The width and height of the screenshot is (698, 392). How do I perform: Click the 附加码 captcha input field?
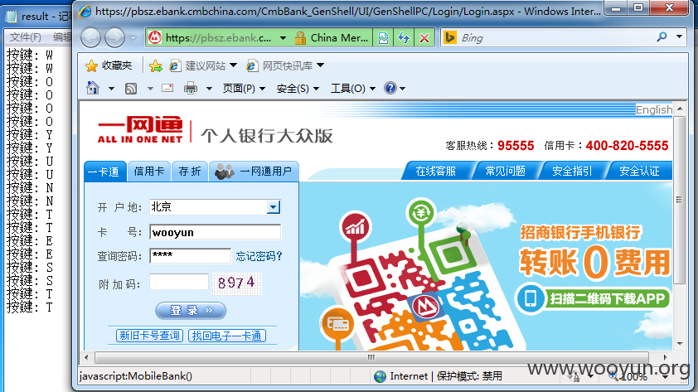(x=178, y=282)
